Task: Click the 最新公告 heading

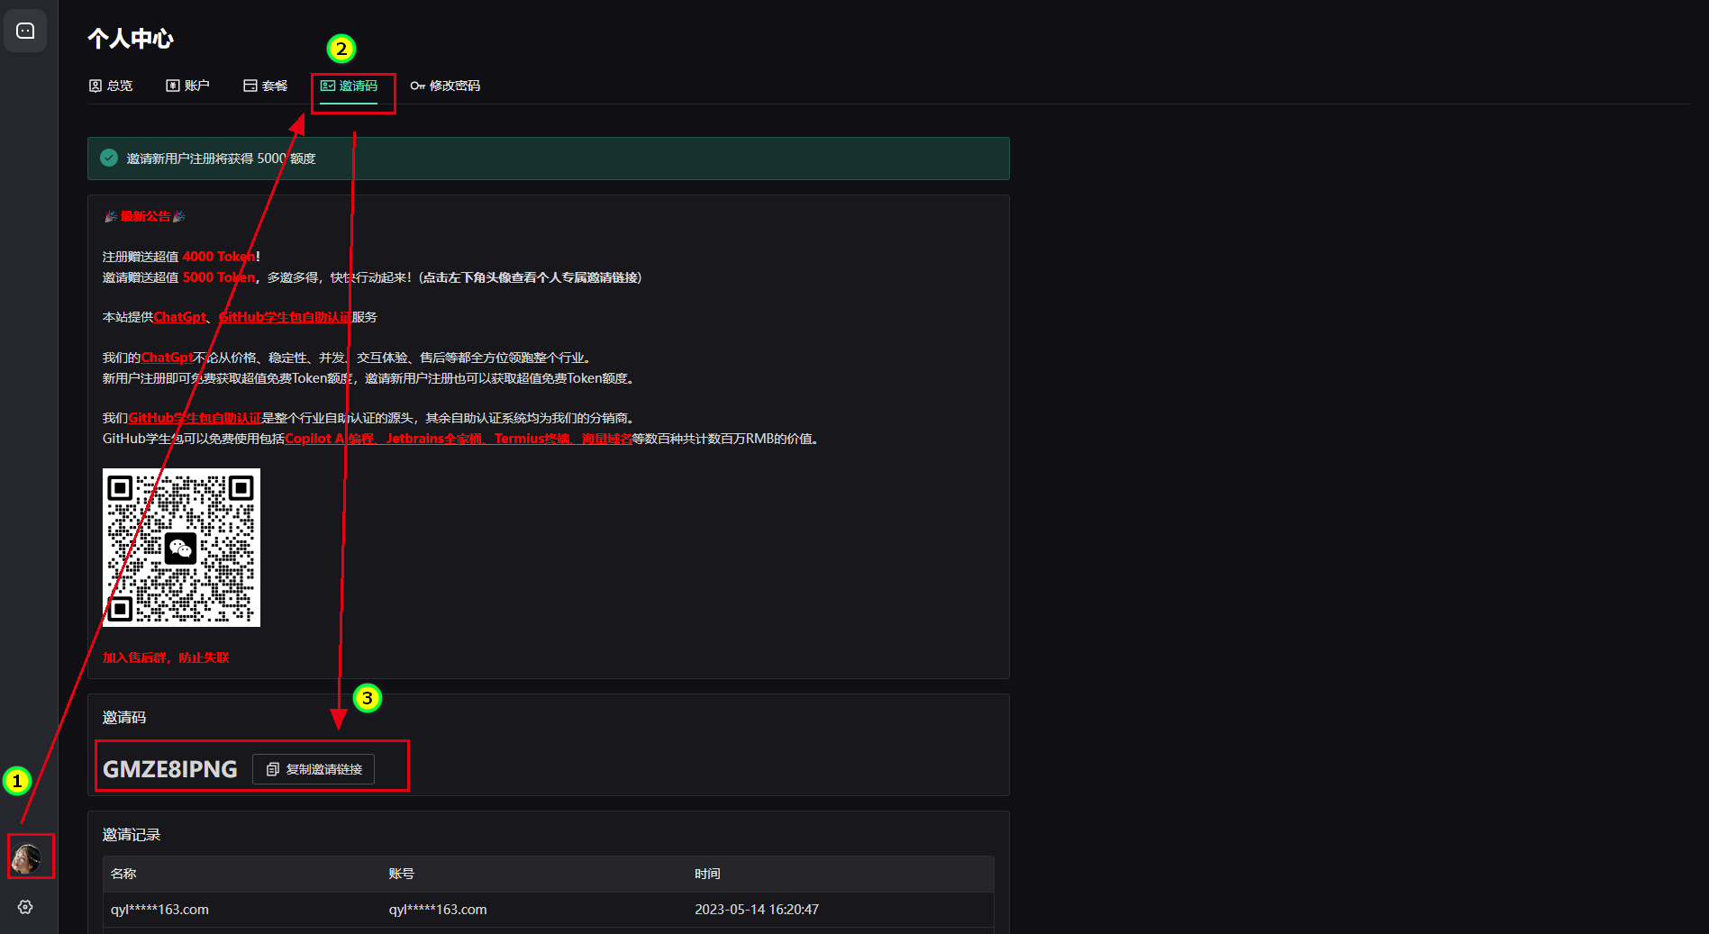Action: (x=145, y=216)
